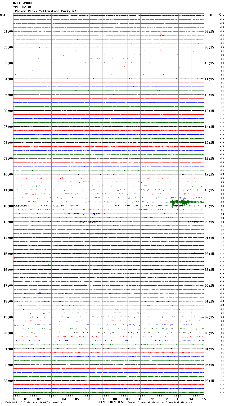Image resolution: width=225 pixels, height=406 pixels.
Task: Click the 12:00 MST time label
Action: pyautogui.click(x=8, y=206)
